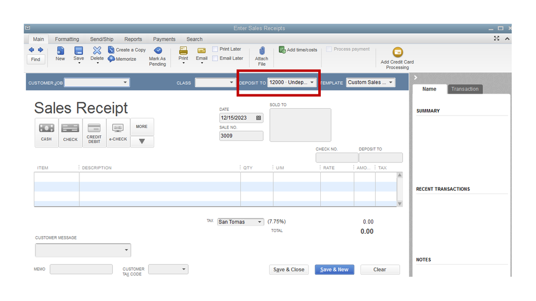Open Deposit To account dropdown in header
The image size is (536, 301).
(x=312, y=82)
